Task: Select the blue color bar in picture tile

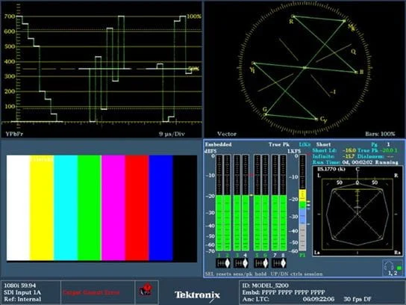Action: (160, 208)
